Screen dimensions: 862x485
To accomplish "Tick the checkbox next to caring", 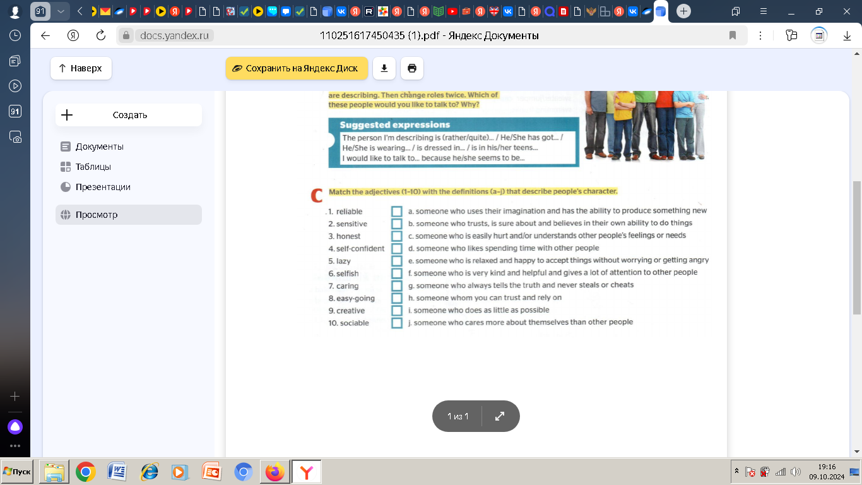I will pos(397,285).
